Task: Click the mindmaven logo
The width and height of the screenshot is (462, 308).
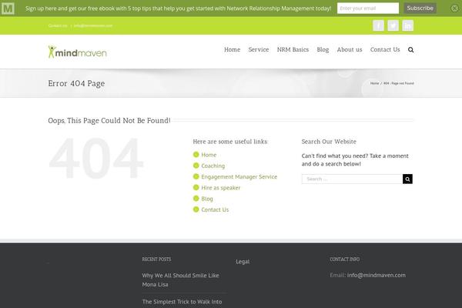Action: [78, 52]
